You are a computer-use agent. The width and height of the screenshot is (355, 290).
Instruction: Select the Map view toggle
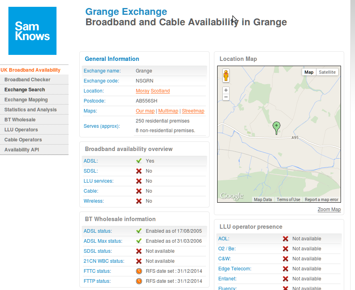coord(309,72)
